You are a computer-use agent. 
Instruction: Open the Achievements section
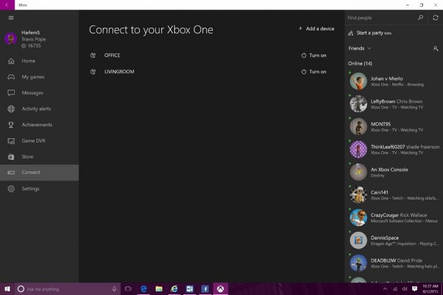pos(39,125)
